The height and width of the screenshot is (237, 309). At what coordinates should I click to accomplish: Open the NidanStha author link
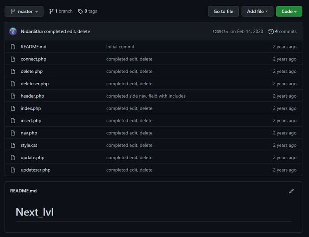[31, 31]
